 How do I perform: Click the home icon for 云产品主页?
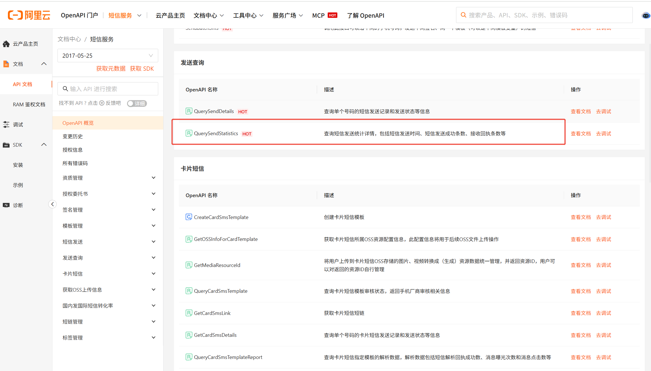[6, 44]
